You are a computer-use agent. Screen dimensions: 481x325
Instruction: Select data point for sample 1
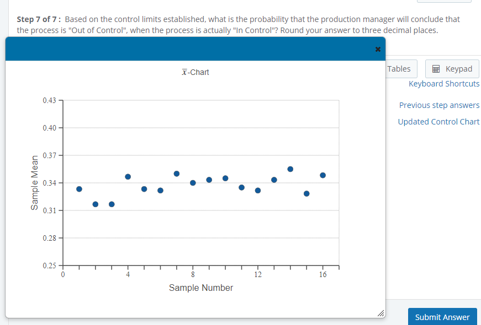[79, 189]
